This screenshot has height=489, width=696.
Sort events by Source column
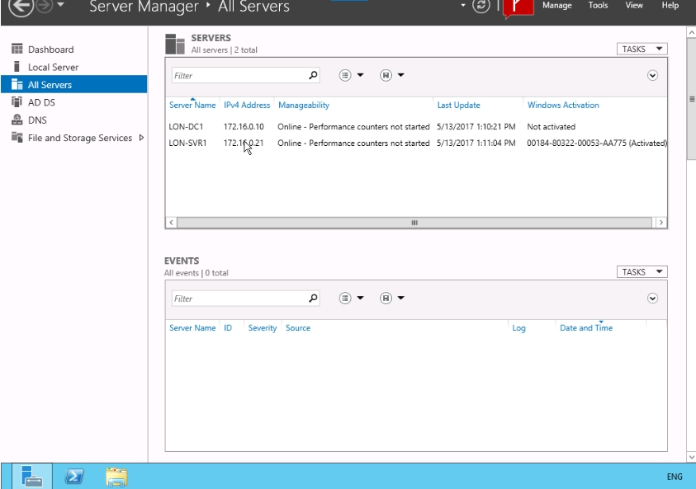(298, 328)
